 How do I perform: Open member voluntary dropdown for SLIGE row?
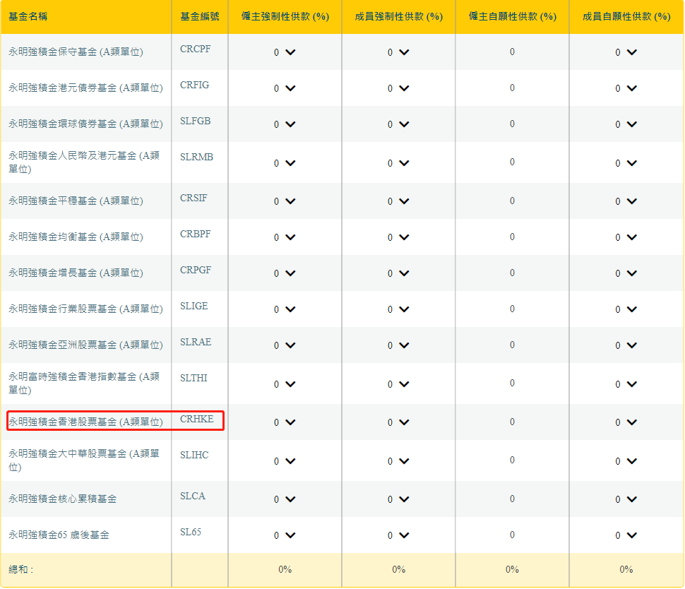[626, 309]
